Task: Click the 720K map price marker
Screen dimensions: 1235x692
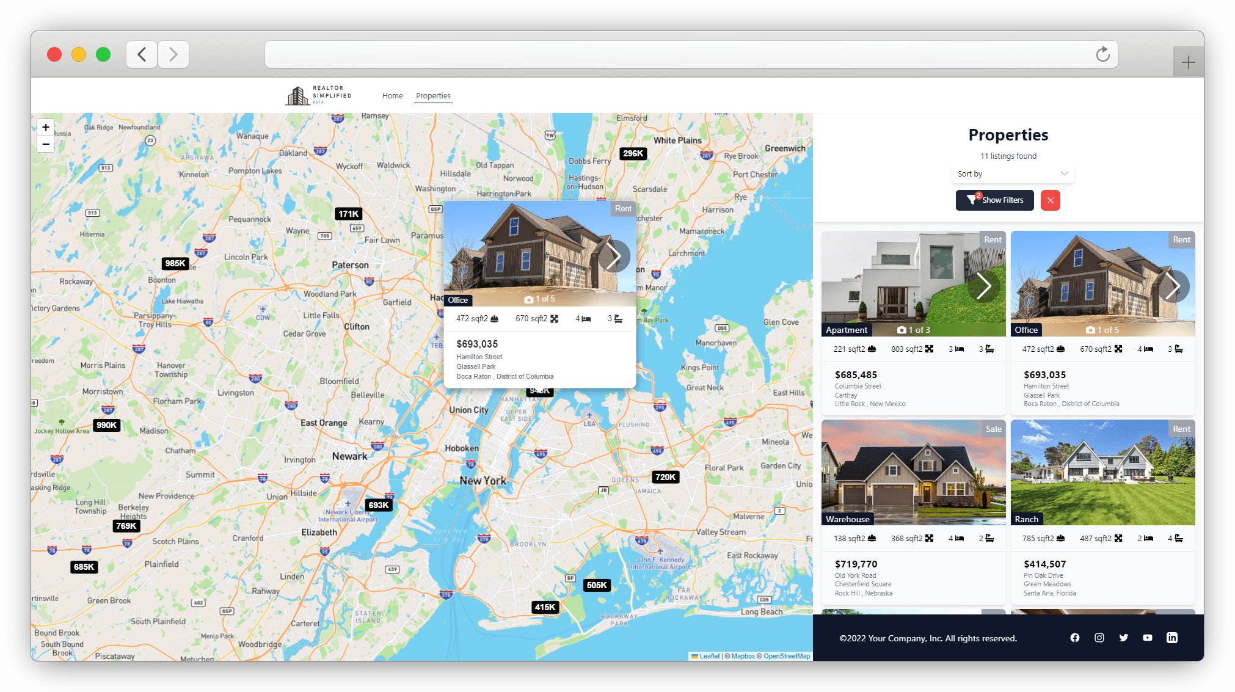Action: (665, 477)
